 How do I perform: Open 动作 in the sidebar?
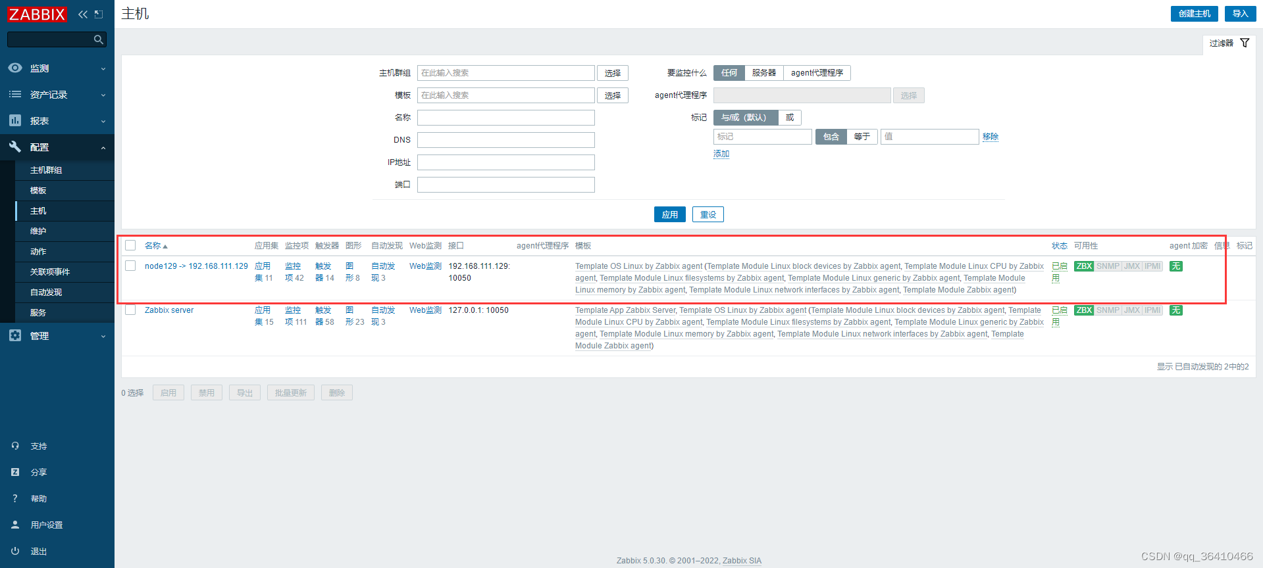[x=64, y=252]
